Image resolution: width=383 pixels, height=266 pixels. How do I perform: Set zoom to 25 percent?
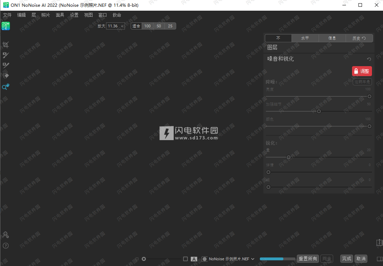point(170,26)
